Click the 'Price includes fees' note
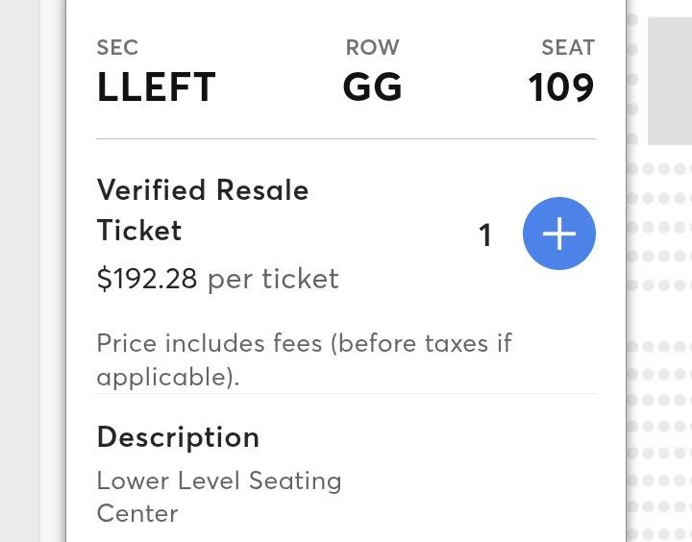 click(x=304, y=343)
